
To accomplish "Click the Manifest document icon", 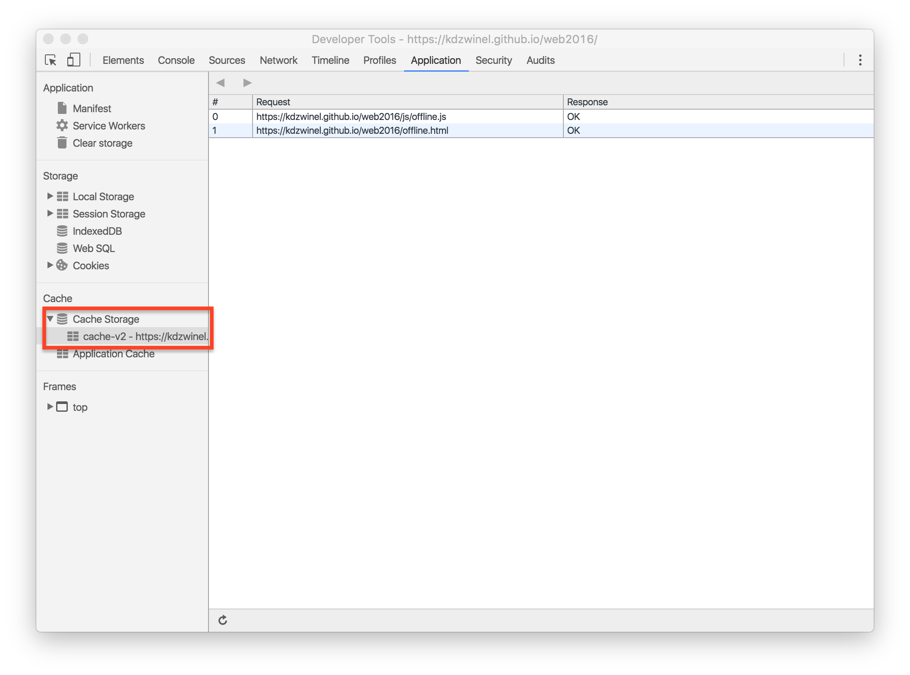I will click(x=62, y=108).
